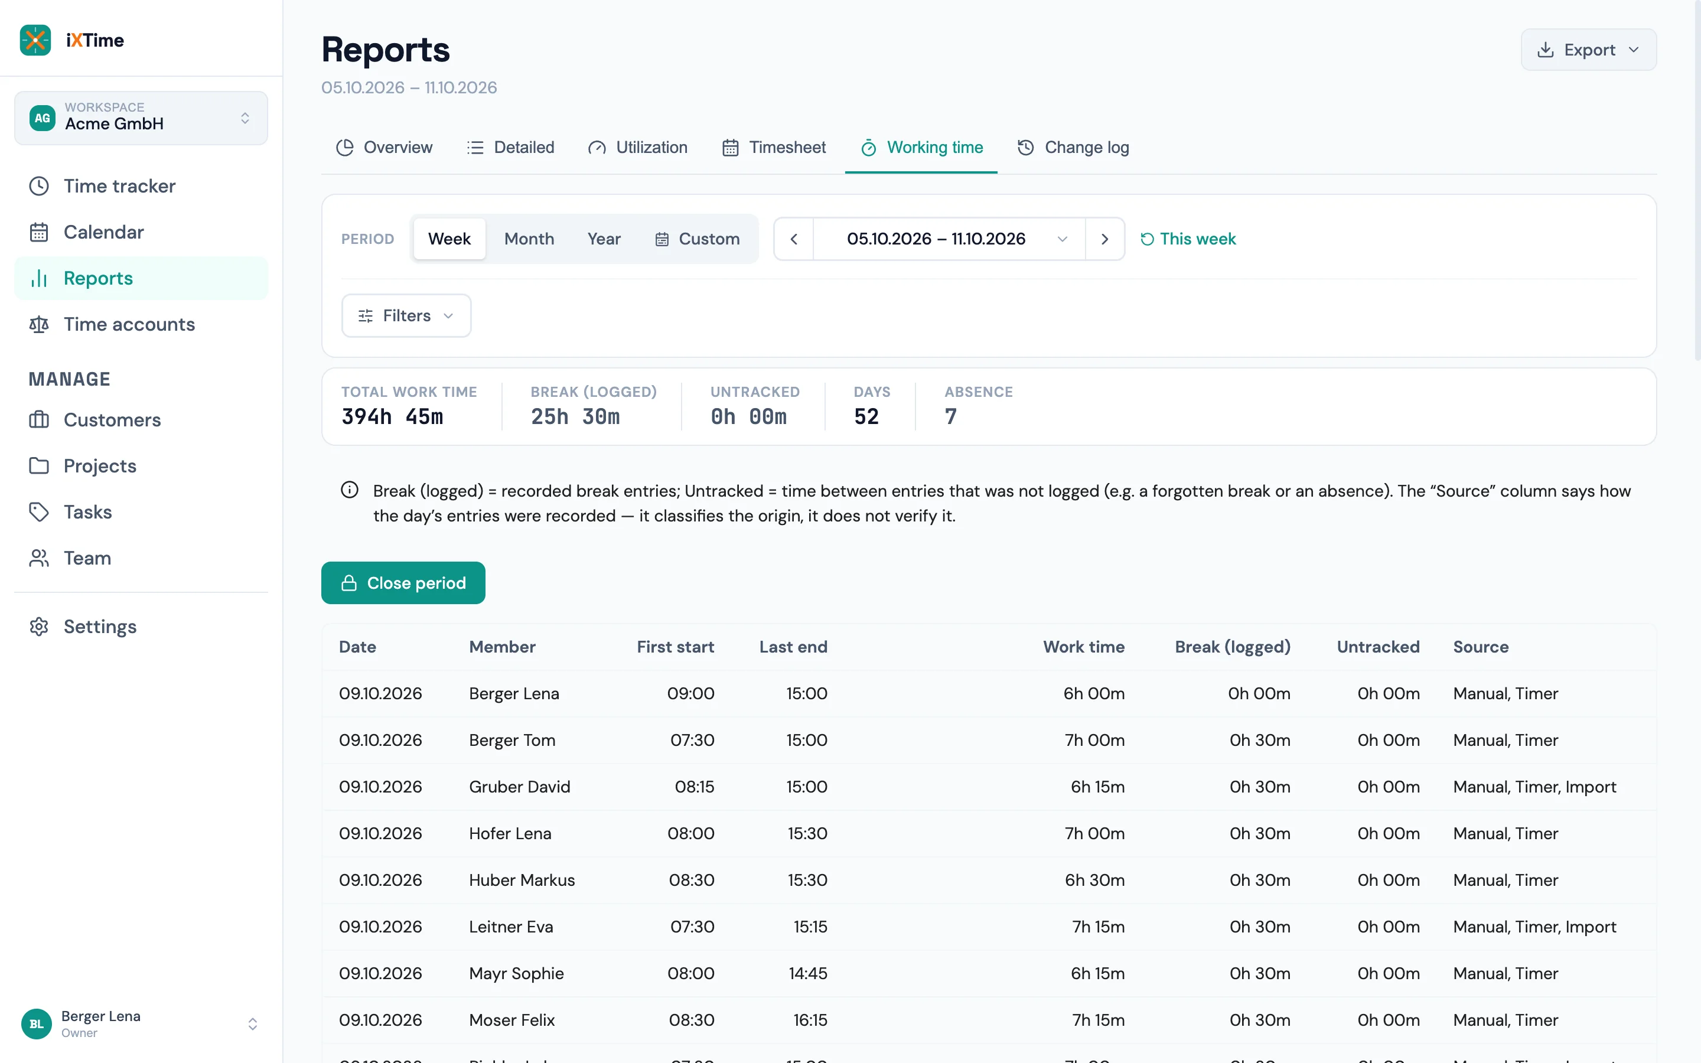Click the info icon beside the break explanation
1701x1063 pixels.
[x=349, y=490]
